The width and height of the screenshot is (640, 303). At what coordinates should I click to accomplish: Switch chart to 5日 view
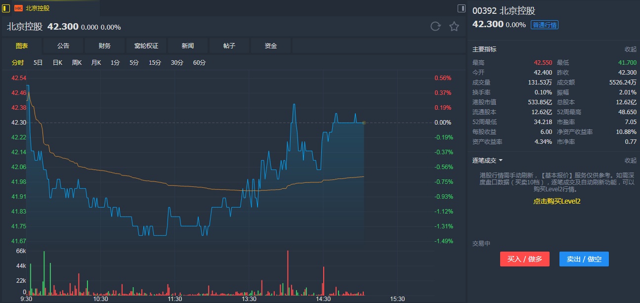pos(38,63)
